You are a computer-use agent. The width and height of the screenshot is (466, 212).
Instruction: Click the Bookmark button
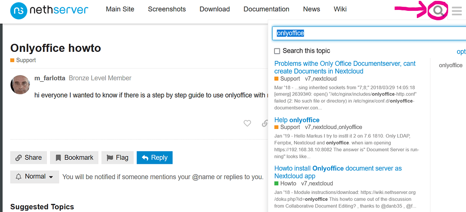[74, 157]
